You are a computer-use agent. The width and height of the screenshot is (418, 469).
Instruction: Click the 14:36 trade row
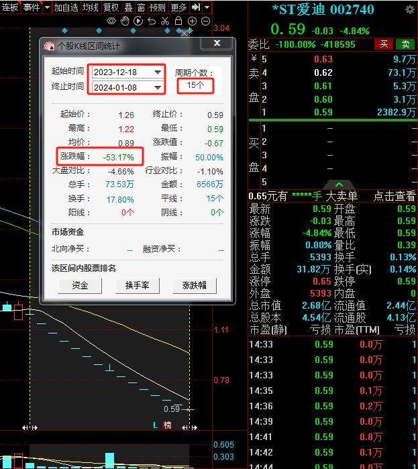(x=333, y=406)
